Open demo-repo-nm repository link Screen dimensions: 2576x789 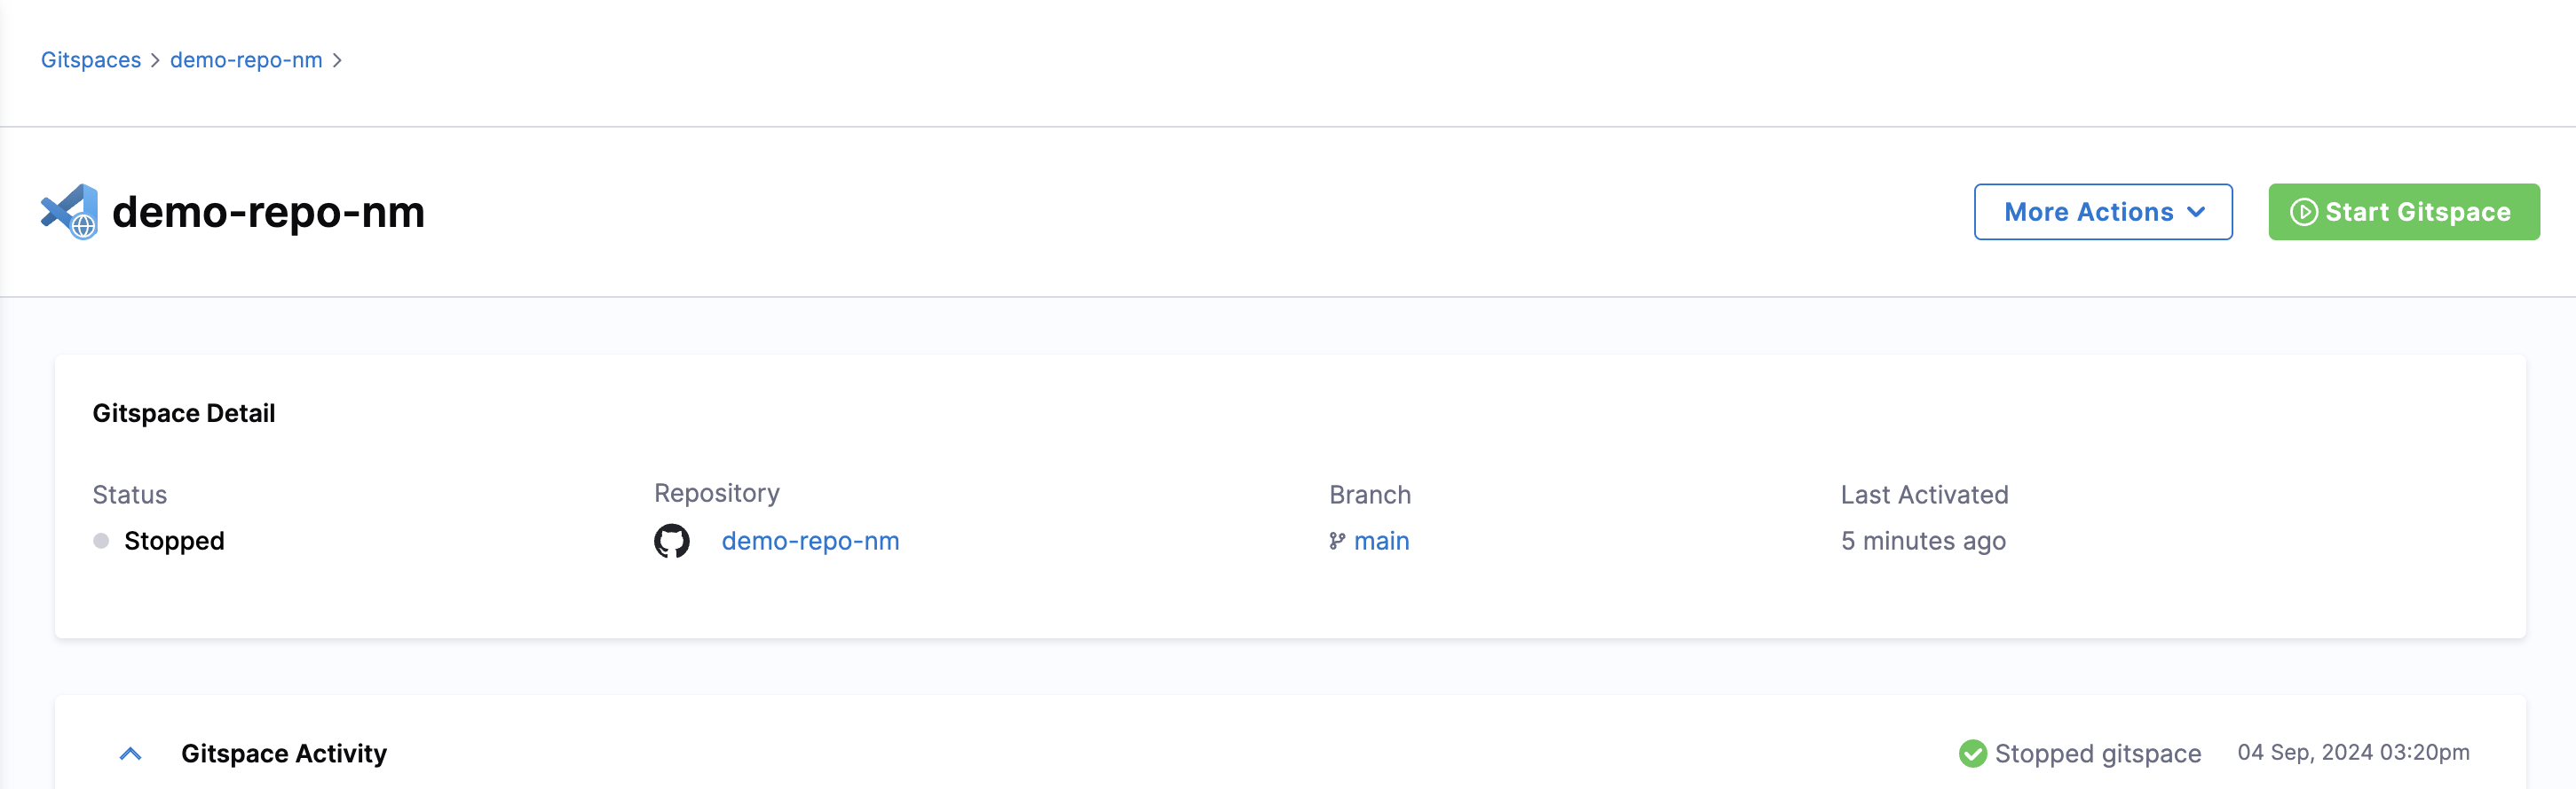811,542
